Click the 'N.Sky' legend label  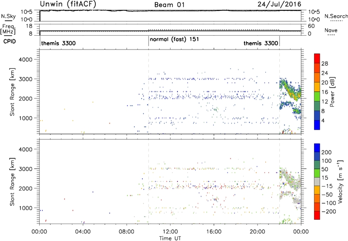[8, 16]
